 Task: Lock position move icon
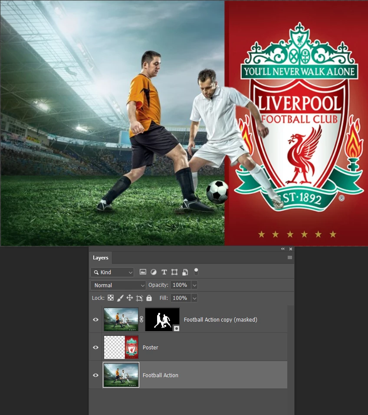[x=130, y=298]
